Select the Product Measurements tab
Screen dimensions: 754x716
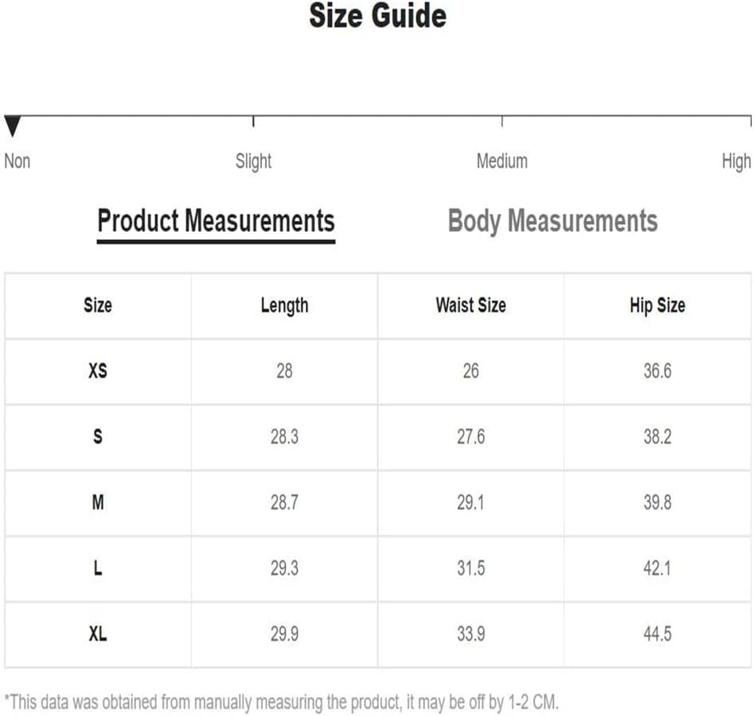coord(216,221)
